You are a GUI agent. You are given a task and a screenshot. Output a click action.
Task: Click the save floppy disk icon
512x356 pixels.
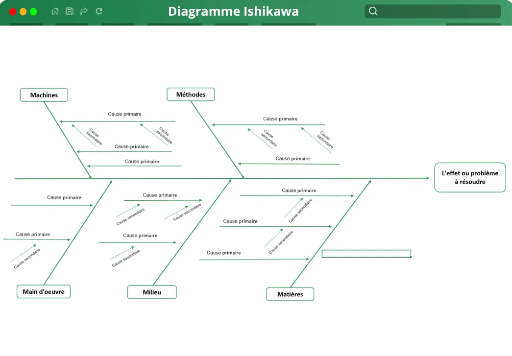pos(70,11)
